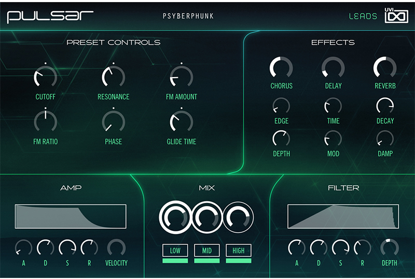
Task: Click the Amp envelope display
Action: [71, 216]
